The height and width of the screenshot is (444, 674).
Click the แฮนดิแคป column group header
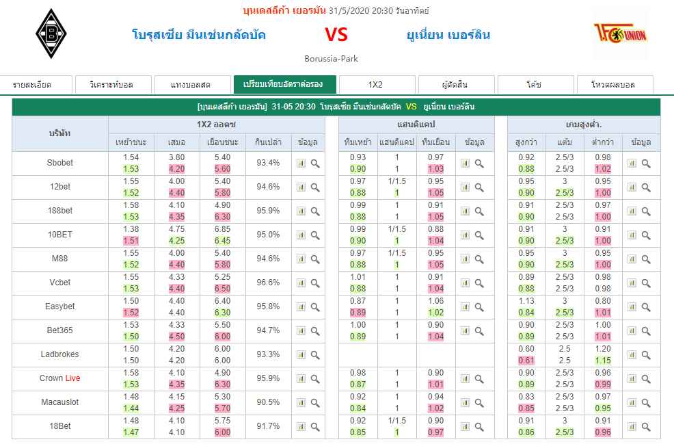[x=416, y=125]
